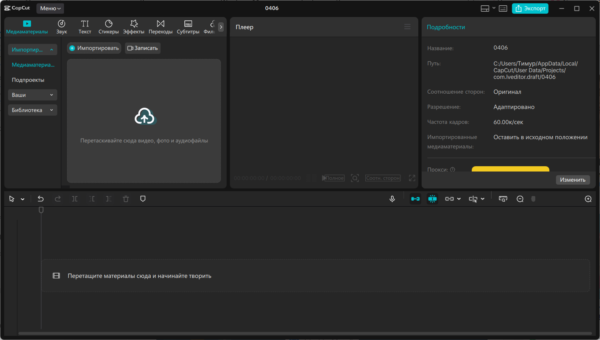Click the undo arrow in timeline toolbar
This screenshot has width=600, height=340.
click(x=41, y=199)
